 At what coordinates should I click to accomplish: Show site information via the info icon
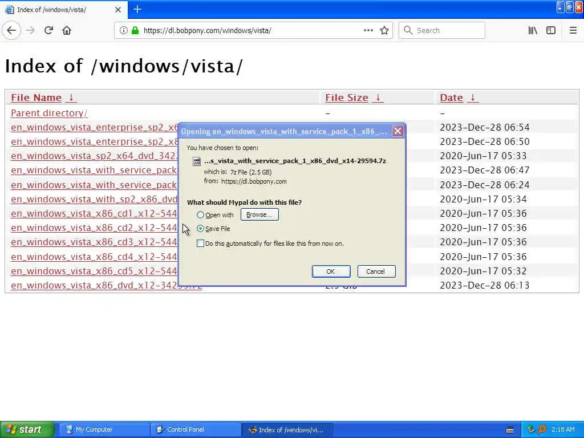click(123, 30)
